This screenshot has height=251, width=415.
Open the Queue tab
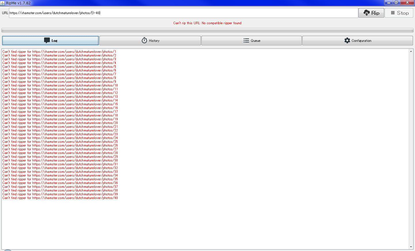coord(252,40)
